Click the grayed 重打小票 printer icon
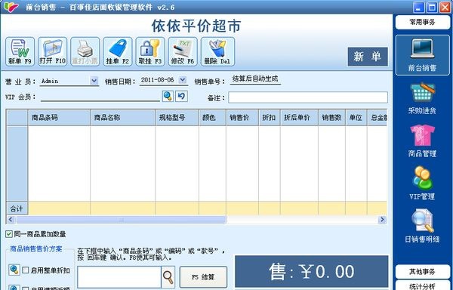Viewport: 453px width, 290px height. [x=85, y=51]
